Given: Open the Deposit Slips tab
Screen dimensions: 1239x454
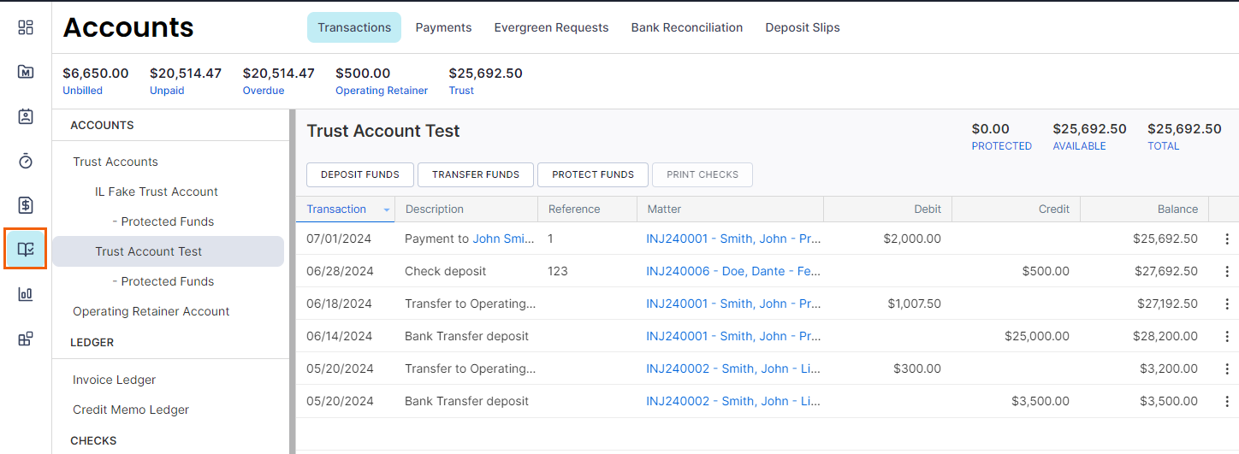Looking at the screenshot, I should [x=803, y=27].
